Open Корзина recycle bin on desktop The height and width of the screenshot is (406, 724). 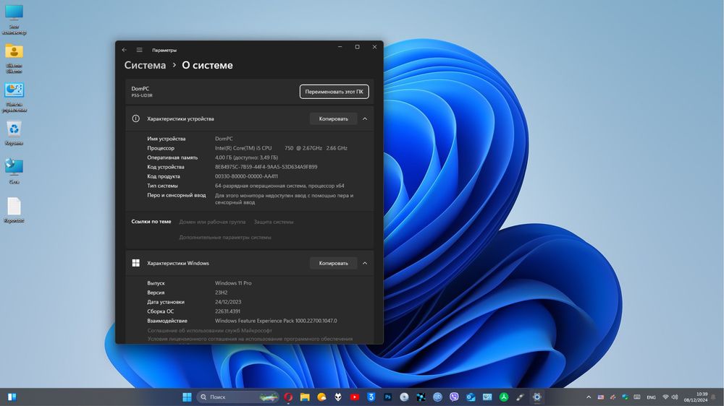14,133
